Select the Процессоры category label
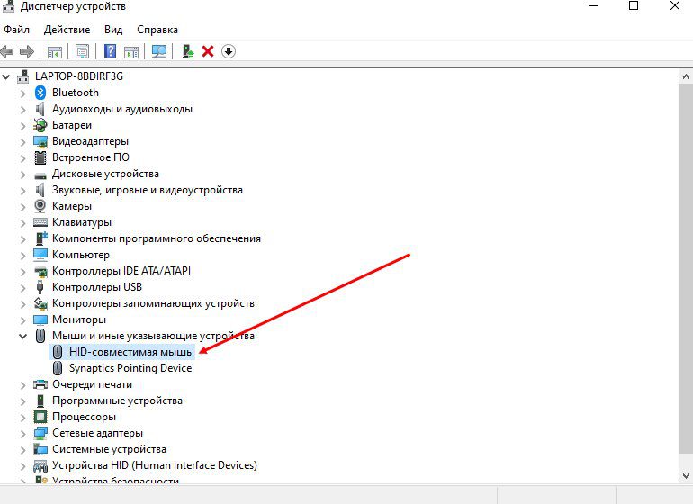693x504 pixels. pyautogui.click(x=84, y=417)
